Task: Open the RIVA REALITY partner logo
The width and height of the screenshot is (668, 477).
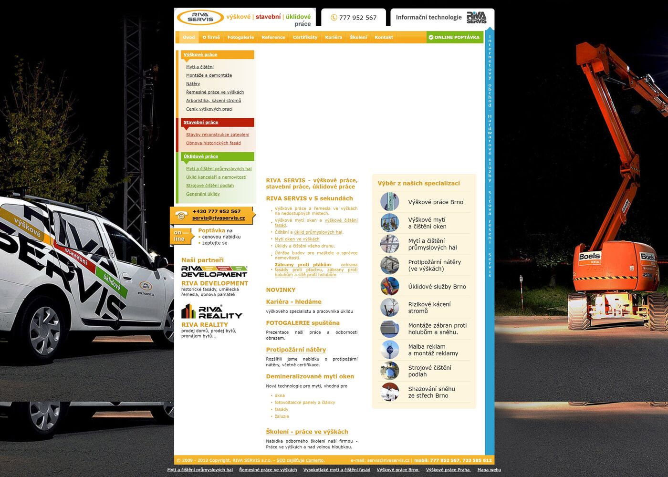Action: 212,311
